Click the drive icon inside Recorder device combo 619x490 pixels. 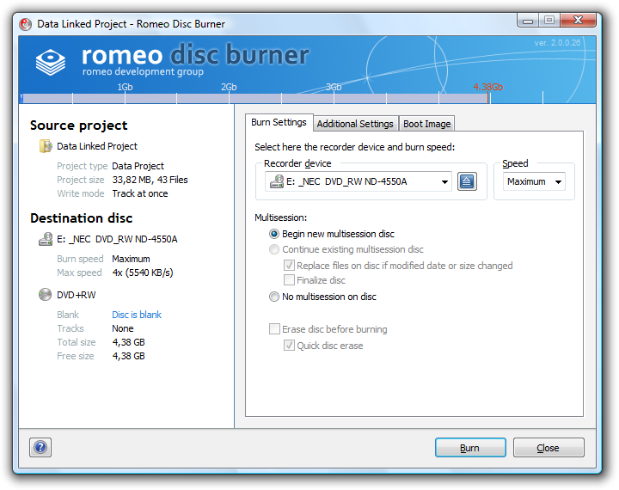pos(276,181)
